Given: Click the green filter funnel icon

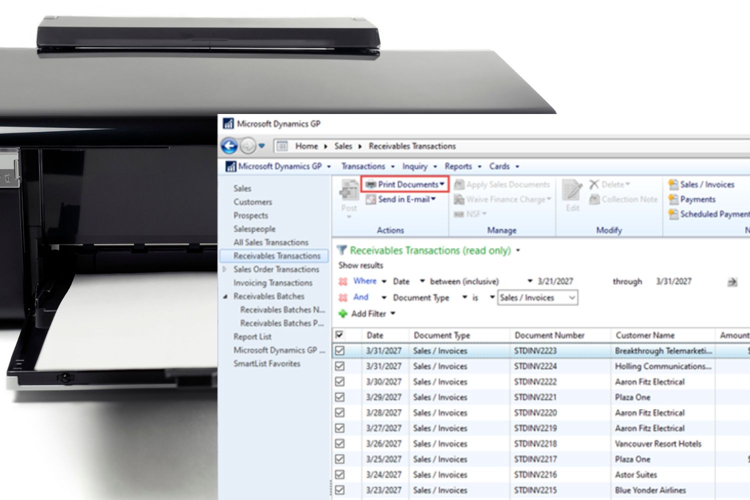Looking at the screenshot, I should (x=342, y=250).
